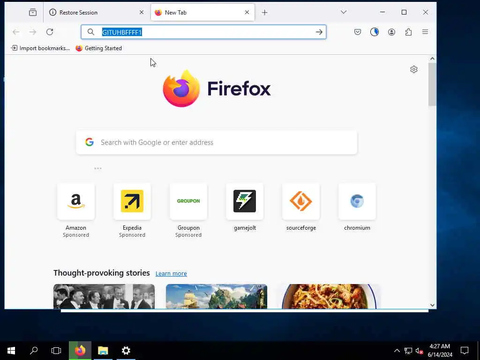The width and height of the screenshot is (480, 360).
Task: Click the address bar text GITUHBFFFF1
Action: pyautogui.click(x=122, y=32)
